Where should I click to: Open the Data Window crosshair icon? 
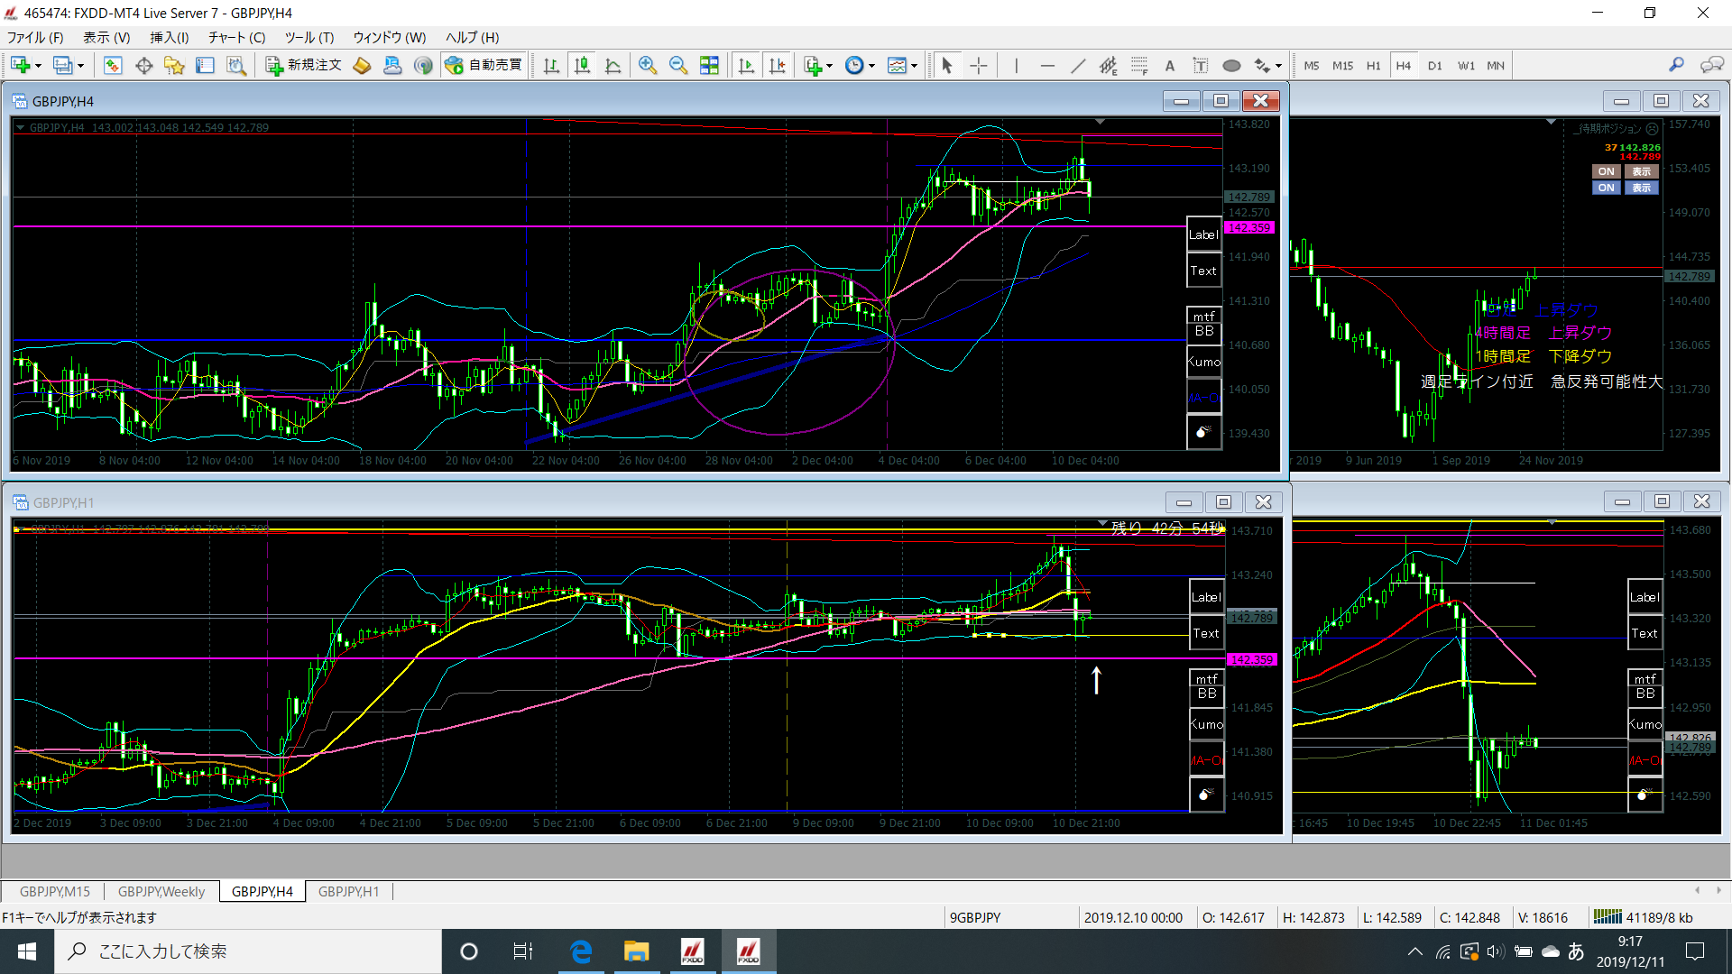point(143,65)
